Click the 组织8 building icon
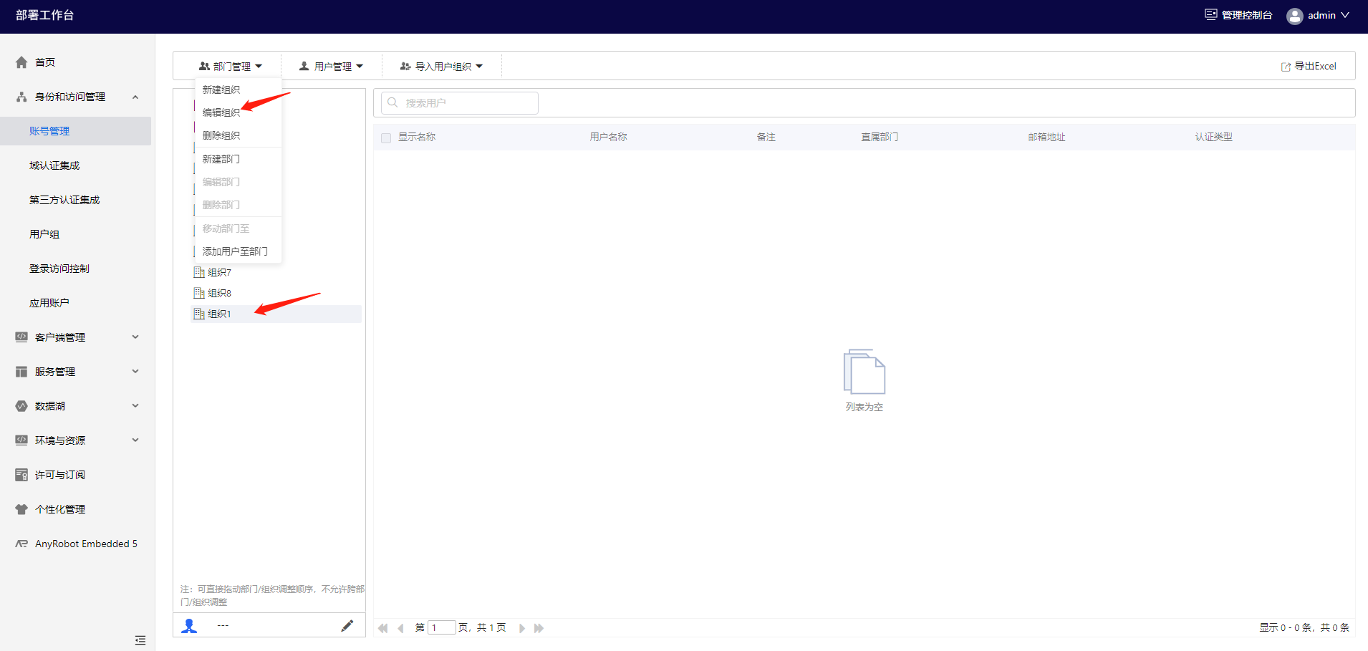 pos(199,293)
